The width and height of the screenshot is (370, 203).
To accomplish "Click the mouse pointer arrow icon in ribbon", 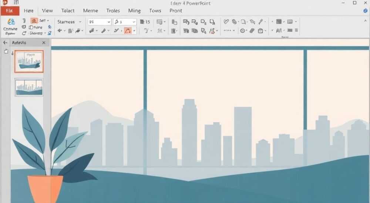I will (203, 31).
